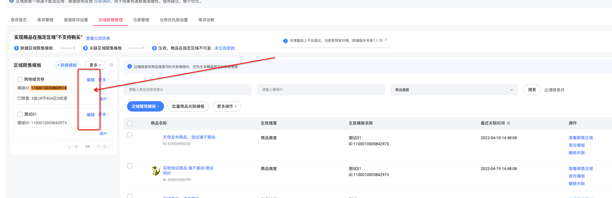Click the 模版ID: 1100010005842973 text
This screenshot has width=612, height=198.
pyautogui.click(x=42, y=123)
